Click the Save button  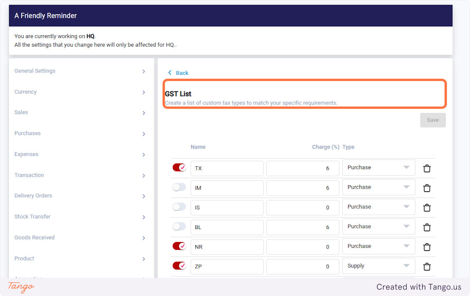(433, 120)
